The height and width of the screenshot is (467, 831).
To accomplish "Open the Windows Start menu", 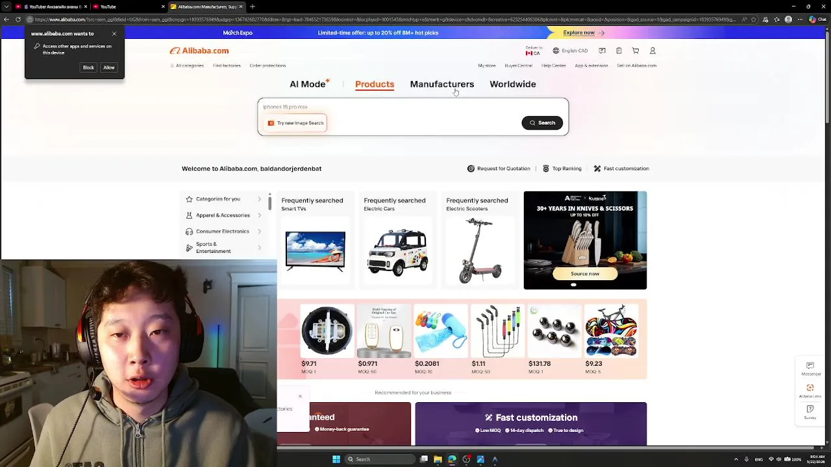I will (336, 459).
